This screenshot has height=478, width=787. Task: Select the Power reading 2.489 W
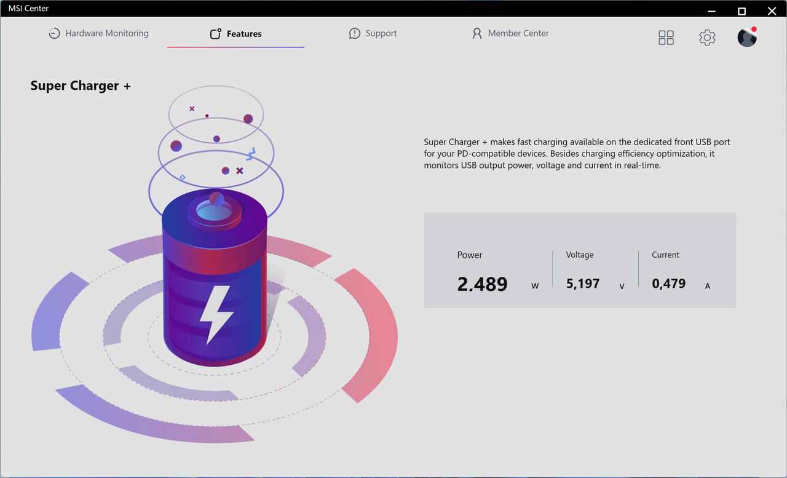pos(483,284)
